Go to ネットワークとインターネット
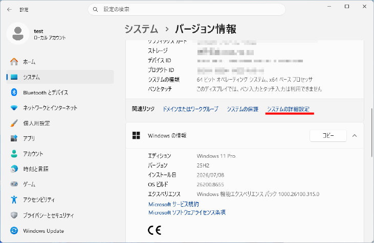This screenshot has width=374, height=243. coord(60,108)
